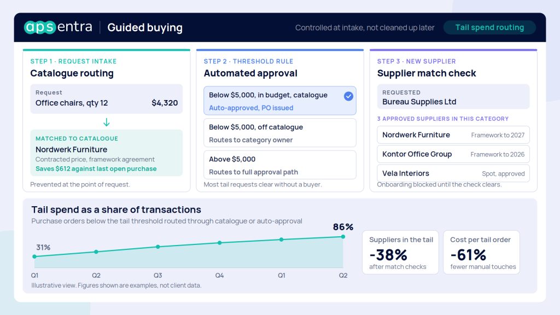This screenshot has height=315, width=560.
Task: Open the 'Cost per tail order' -61% card
Action: pyautogui.click(x=481, y=253)
